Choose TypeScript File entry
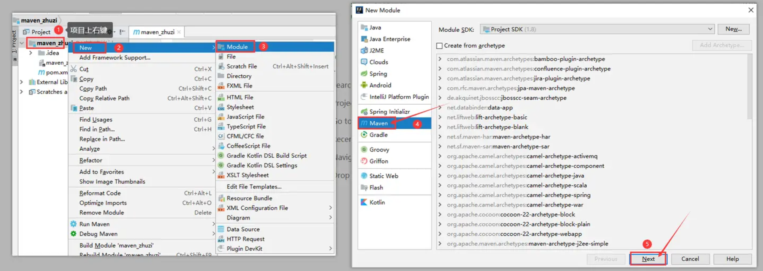 tap(275, 126)
